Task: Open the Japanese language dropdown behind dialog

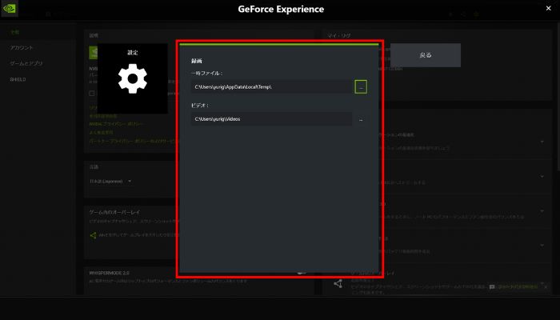Action: click(x=110, y=181)
